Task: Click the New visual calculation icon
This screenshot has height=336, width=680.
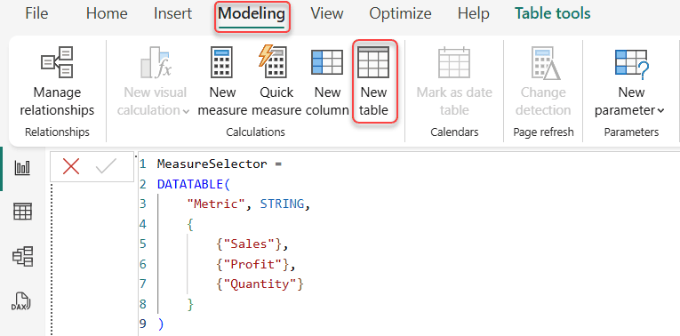Action: coord(156,63)
